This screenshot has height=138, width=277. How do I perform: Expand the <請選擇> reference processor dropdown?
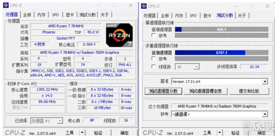coord(265,114)
